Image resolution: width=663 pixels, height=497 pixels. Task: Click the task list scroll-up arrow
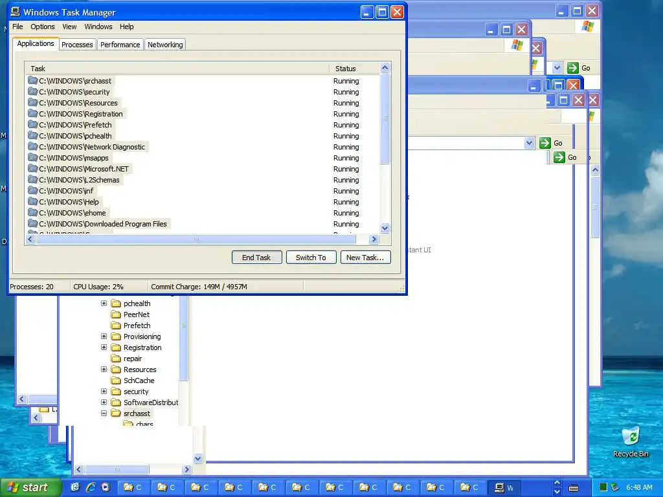(385, 67)
